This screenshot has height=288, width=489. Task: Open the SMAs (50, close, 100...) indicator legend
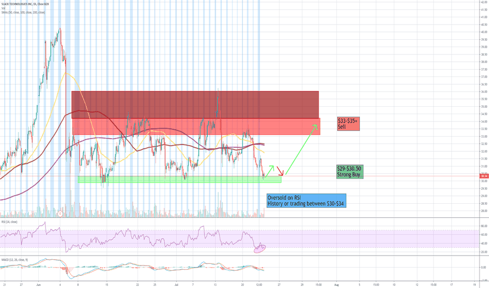point(23,13)
